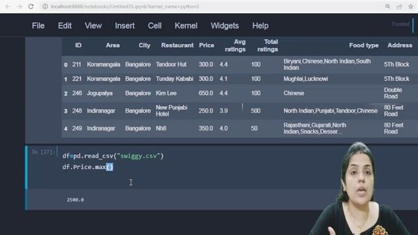Click the price value 350.0
Image resolution: width=418 pixels, height=235 pixels.
coord(206,129)
